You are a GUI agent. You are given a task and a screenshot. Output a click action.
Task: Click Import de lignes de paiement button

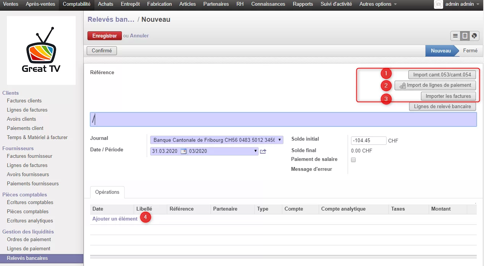coord(435,85)
